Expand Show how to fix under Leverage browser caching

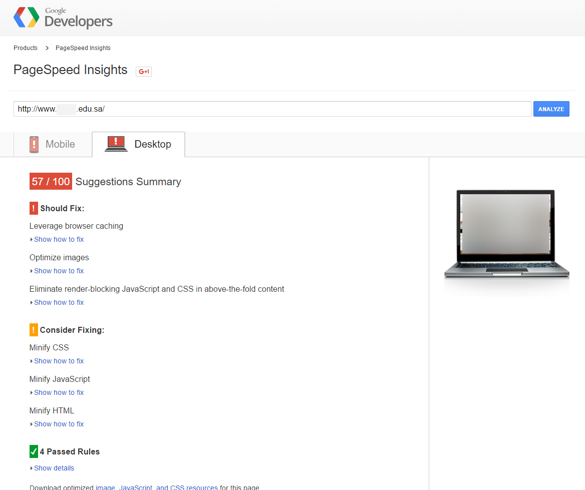pos(59,239)
